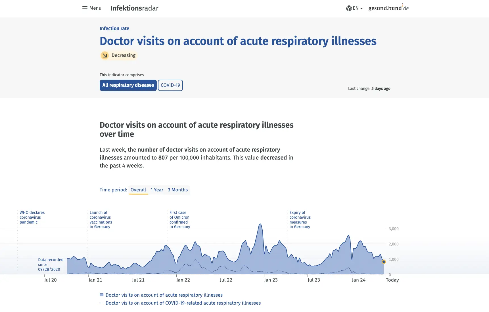The image size is (489, 312).
Task: Click the dotted-line COVID-19 legend symbol
Action: (101, 303)
